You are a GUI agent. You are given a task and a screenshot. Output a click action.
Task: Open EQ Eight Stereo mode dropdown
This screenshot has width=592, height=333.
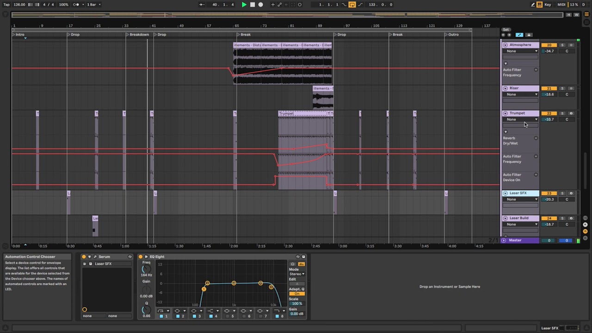(x=296, y=274)
